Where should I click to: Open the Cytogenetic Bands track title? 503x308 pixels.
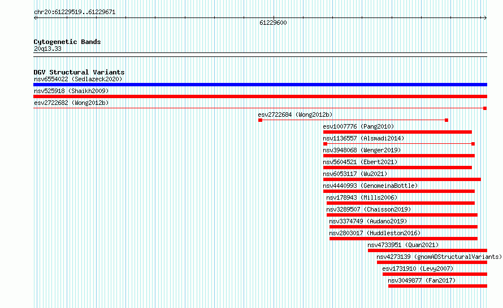coord(67,42)
